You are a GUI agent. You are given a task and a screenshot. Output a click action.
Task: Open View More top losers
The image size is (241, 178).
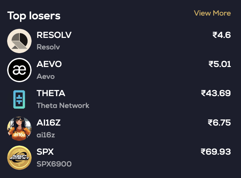(212, 13)
